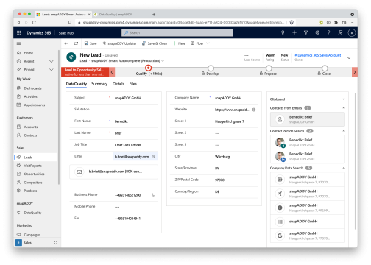The height and width of the screenshot is (265, 371).
Task: Click the Develop stage marker
Action: point(211,68)
